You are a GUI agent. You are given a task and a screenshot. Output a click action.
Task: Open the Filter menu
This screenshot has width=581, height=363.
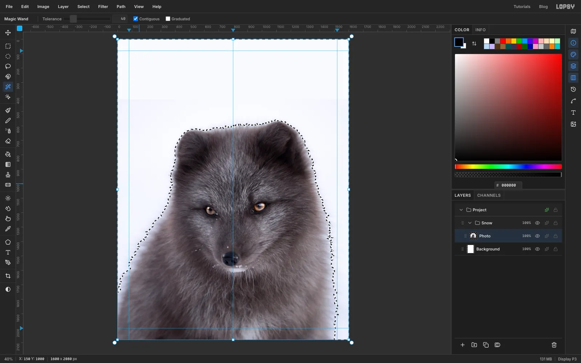pyautogui.click(x=103, y=7)
